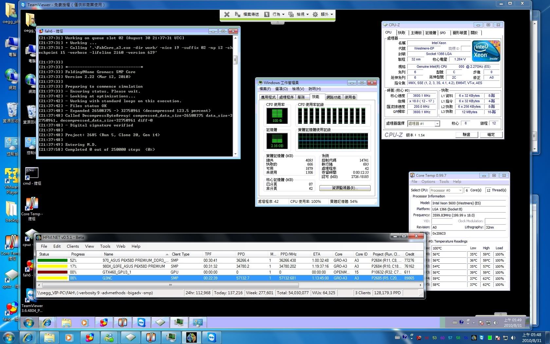Close the TeamViewer session with toolbar X icon
550x344 pixels.
click(227, 14)
